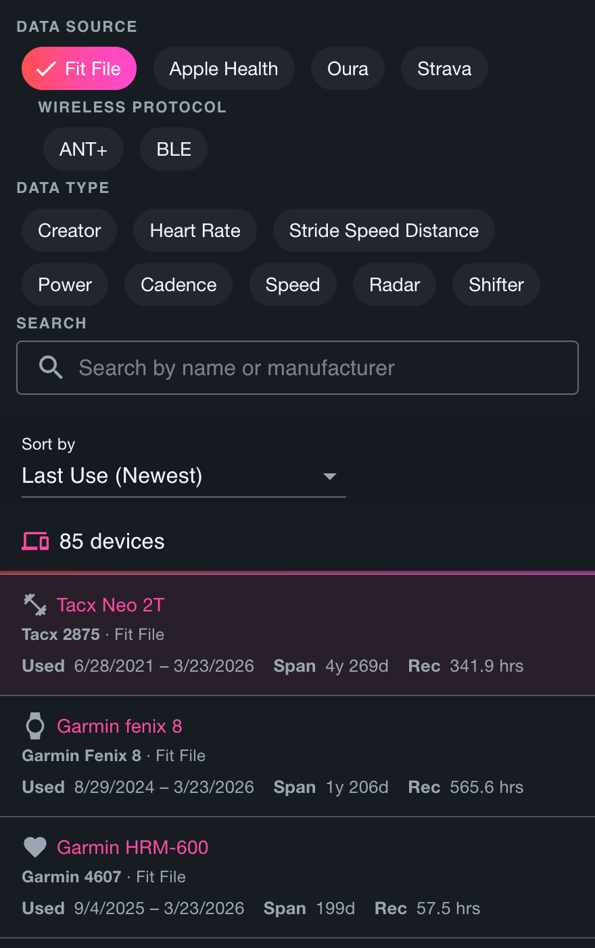The height and width of the screenshot is (948, 595).
Task: Click the search by name input field
Action: (297, 367)
